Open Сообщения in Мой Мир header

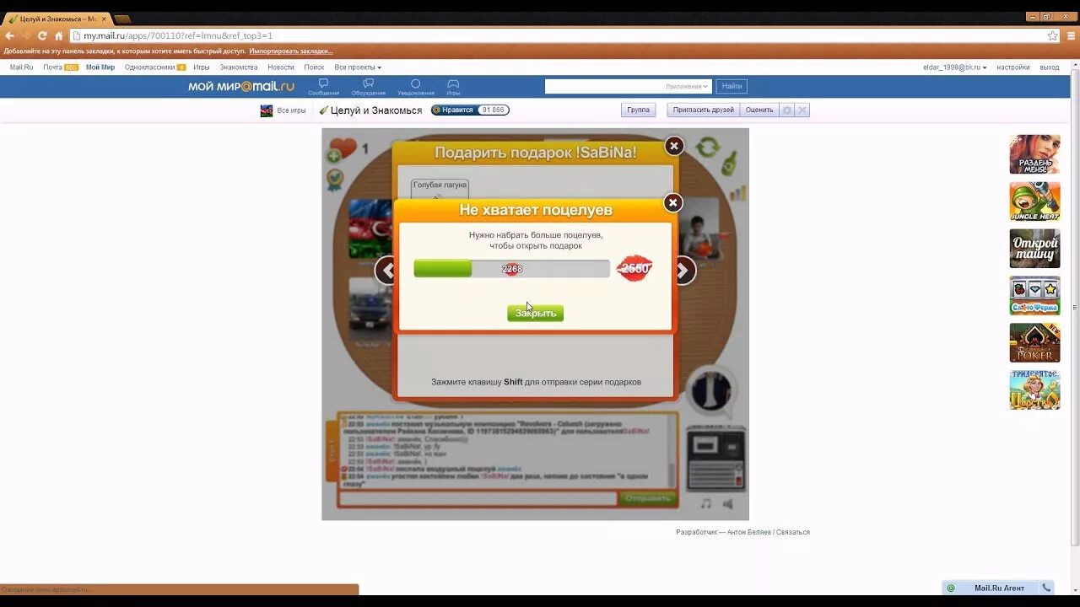coord(323,87)
